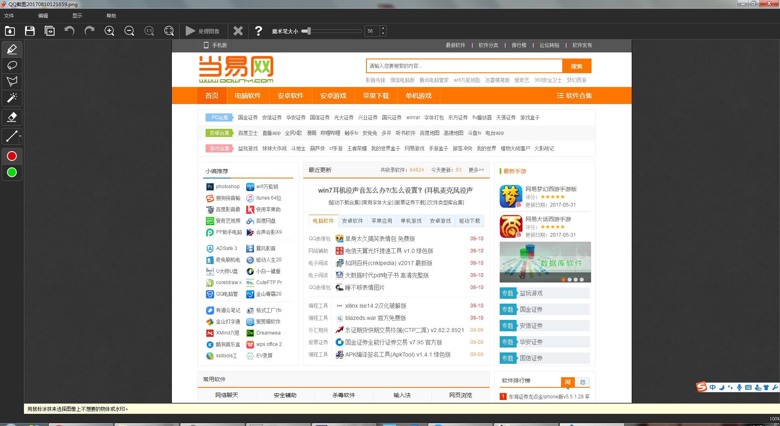780x426 pixels.
Task: Select the straight line tool
Action: tap(11, 135)
